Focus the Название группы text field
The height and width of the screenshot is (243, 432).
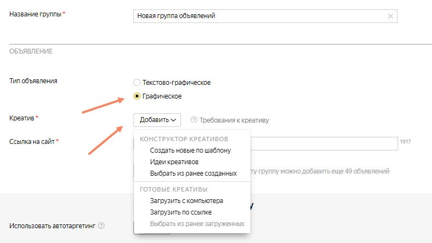(x=257, y=16)
